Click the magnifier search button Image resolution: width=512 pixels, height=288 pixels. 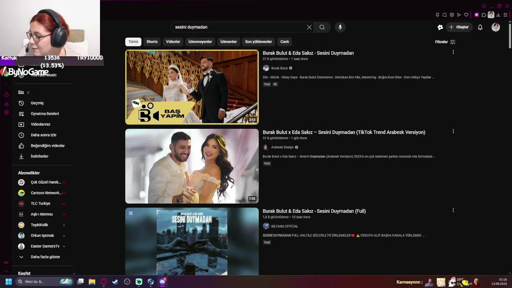coord(322,27)
